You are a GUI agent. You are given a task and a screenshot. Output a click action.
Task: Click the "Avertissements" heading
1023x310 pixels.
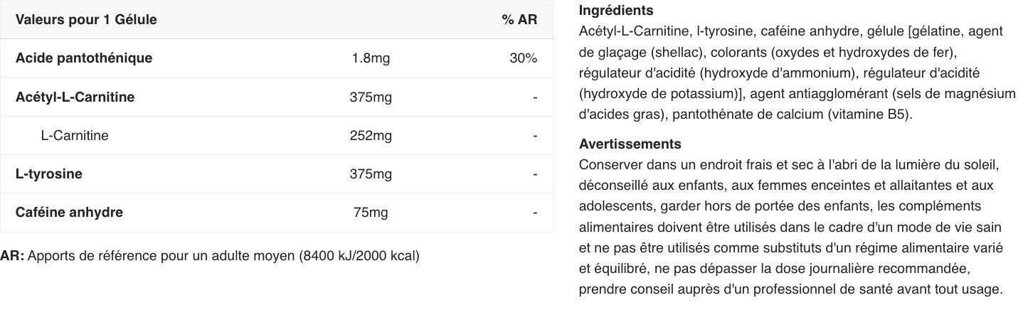630,144
